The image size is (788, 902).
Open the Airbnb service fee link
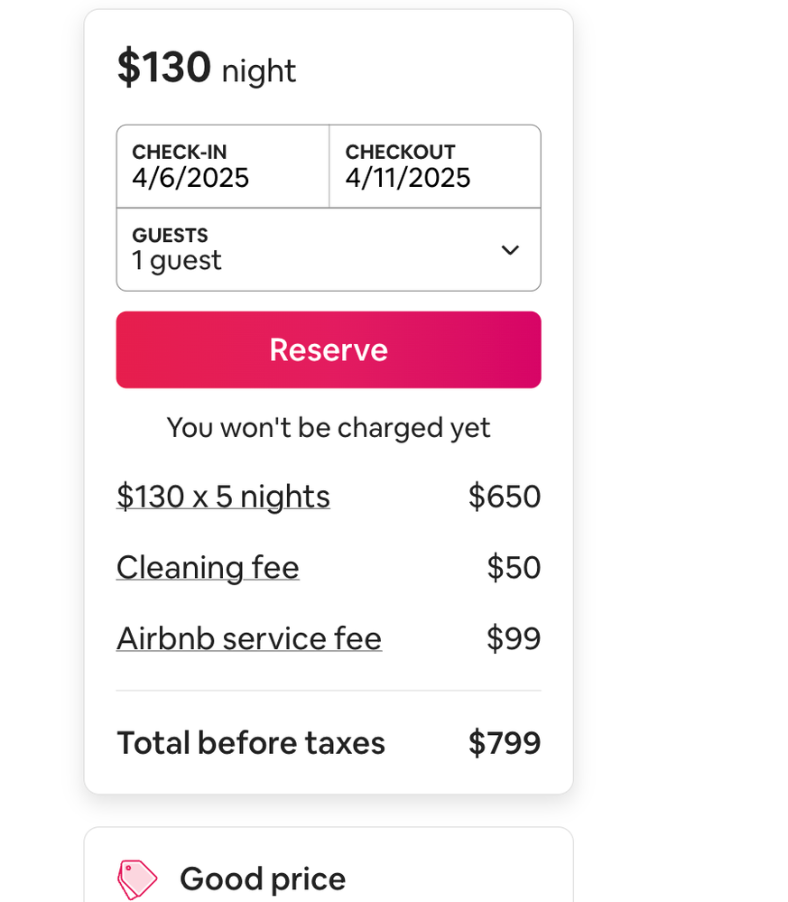(x=249, y=638)
